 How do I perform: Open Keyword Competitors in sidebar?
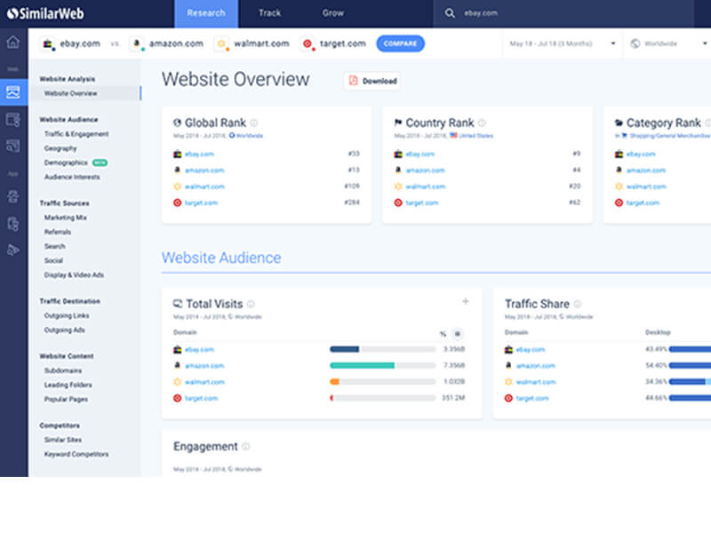(x=76, y=454)
